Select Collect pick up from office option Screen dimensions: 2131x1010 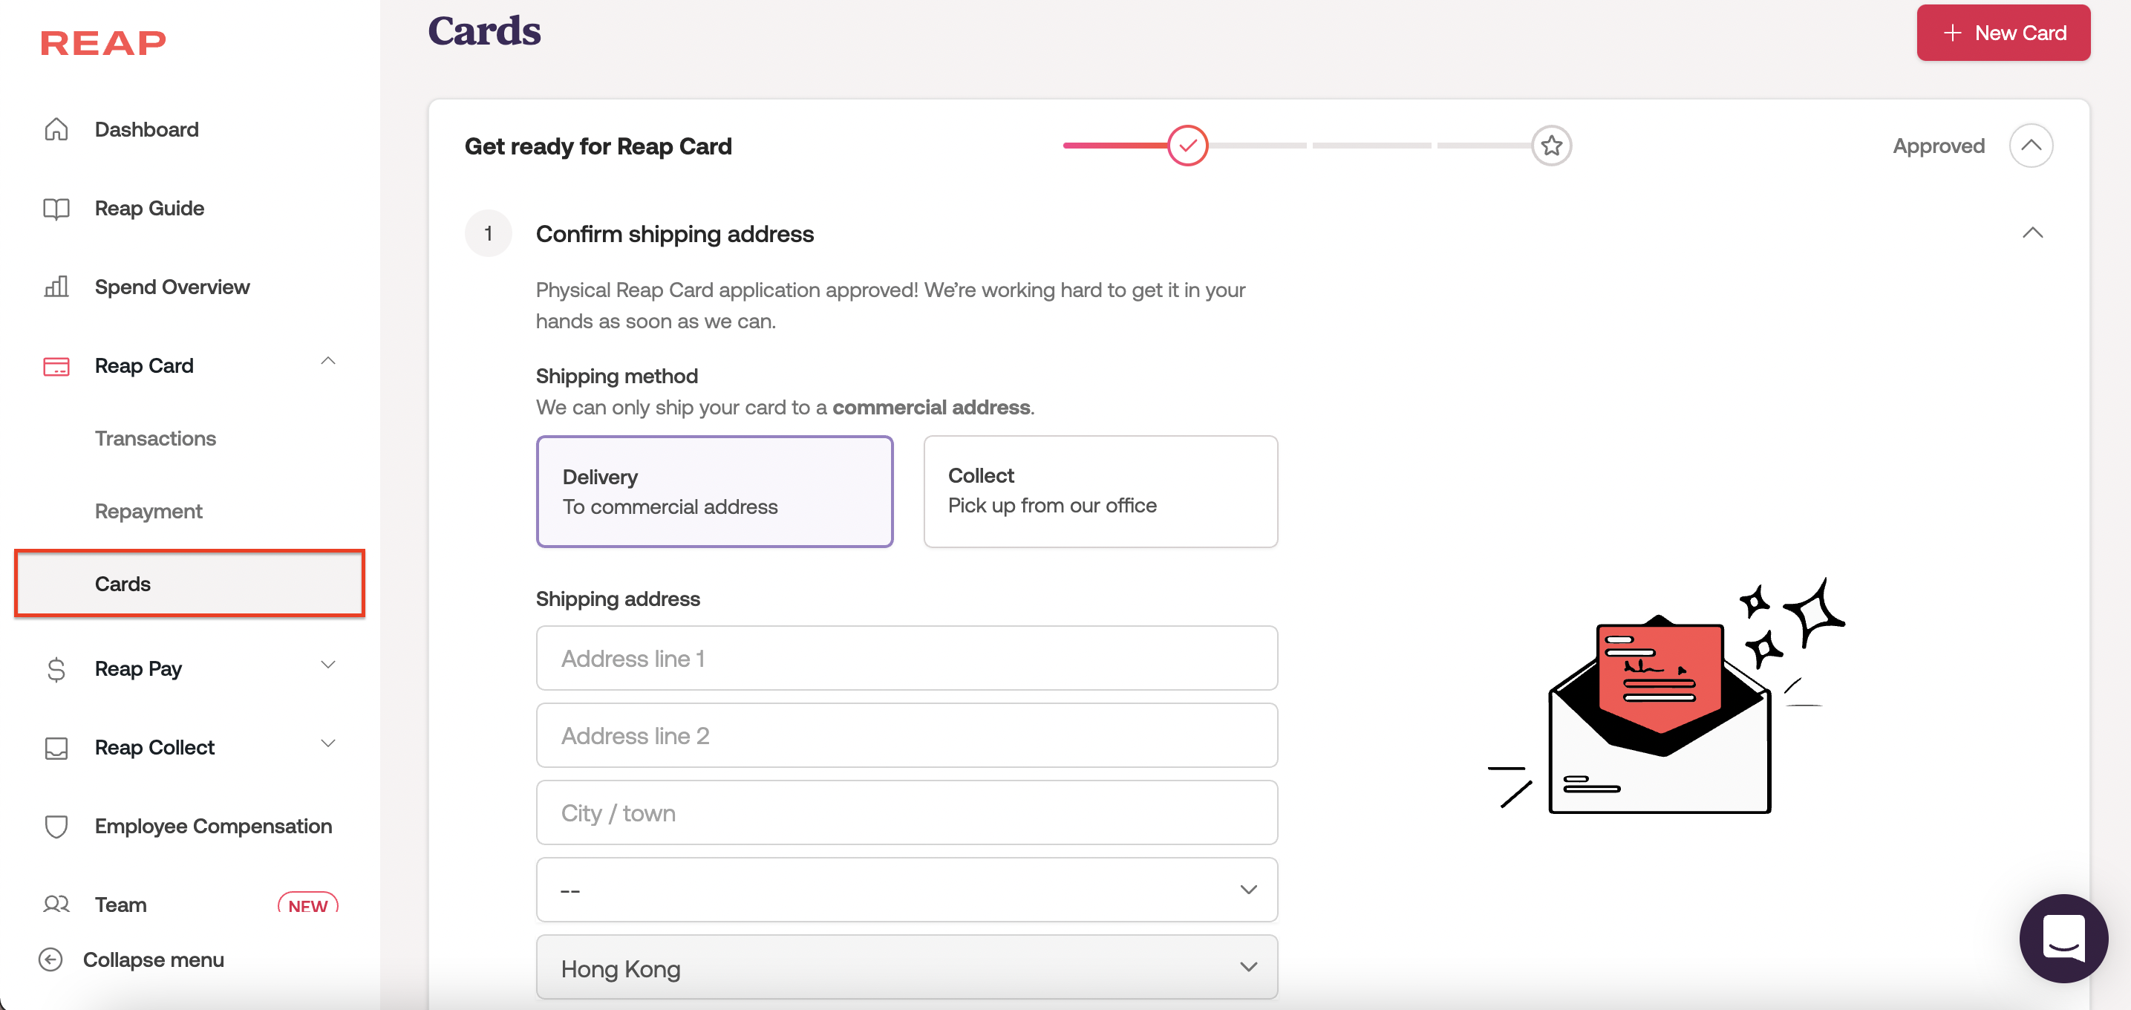click(x=1100, y=492)
